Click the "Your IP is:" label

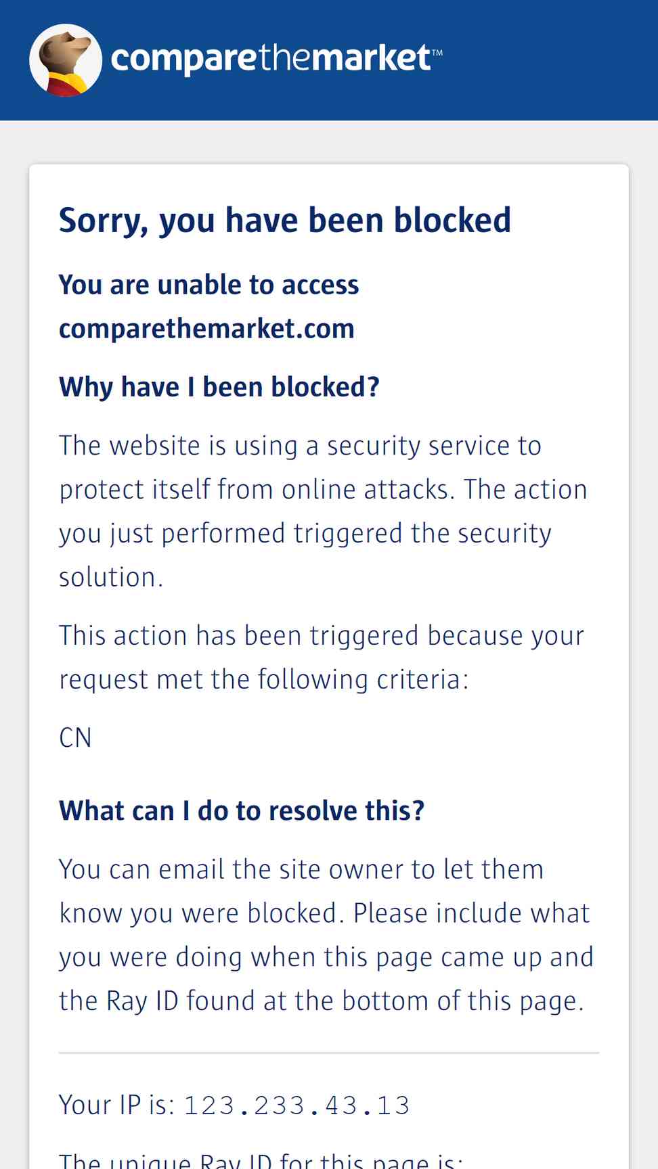click(x=116, y=1105)
